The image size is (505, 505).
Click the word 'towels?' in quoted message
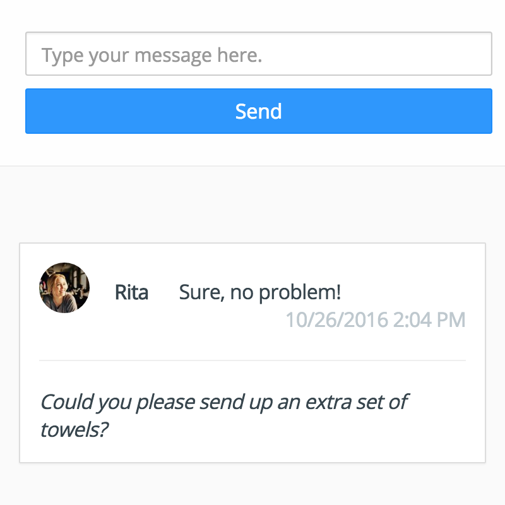(x=74, y=430)
